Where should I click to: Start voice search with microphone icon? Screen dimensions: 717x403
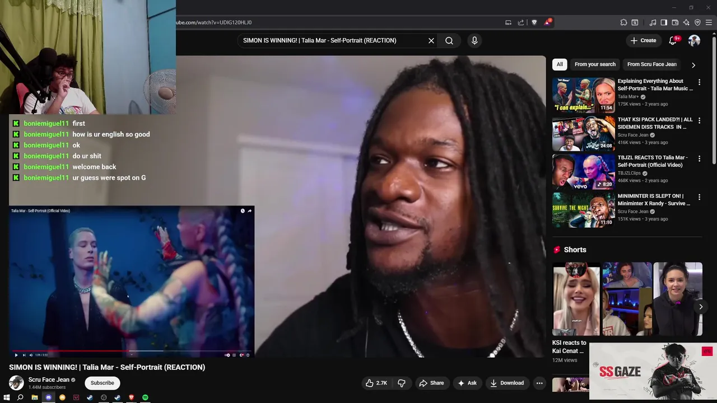pos(474,40)
